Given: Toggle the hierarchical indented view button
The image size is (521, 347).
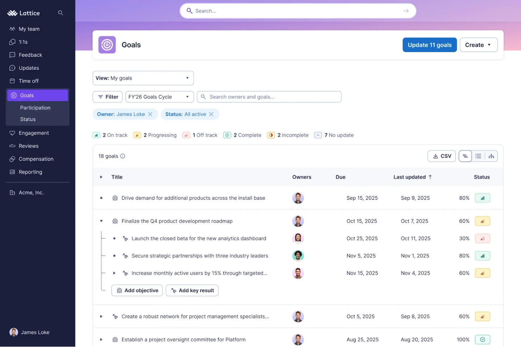Looking at the screenshot, I should 465,156.
